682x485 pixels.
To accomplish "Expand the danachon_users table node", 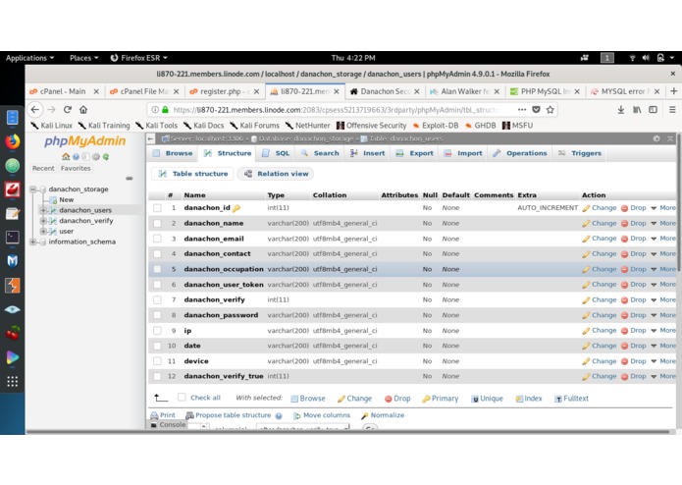I will (x=43, y=210).
